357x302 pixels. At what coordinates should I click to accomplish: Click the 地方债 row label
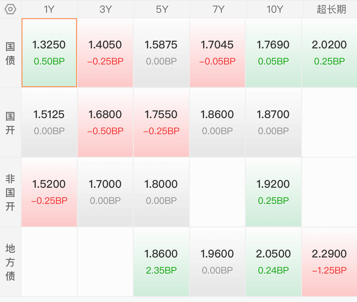[10, 262]
